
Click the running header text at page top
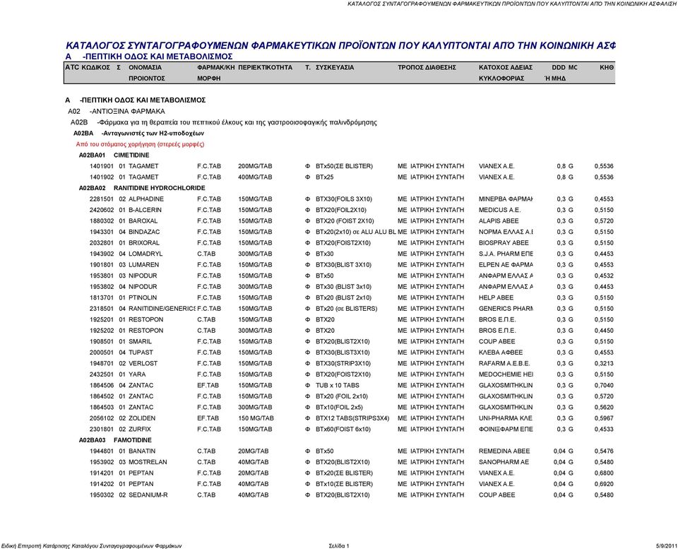click(513, 4)
